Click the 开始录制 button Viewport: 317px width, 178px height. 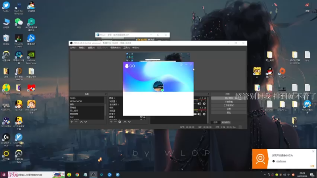pos(229,102)
